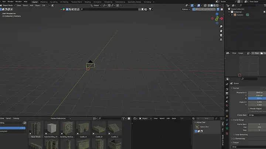Open the Follow Preferences dropdown

(59, 118)
